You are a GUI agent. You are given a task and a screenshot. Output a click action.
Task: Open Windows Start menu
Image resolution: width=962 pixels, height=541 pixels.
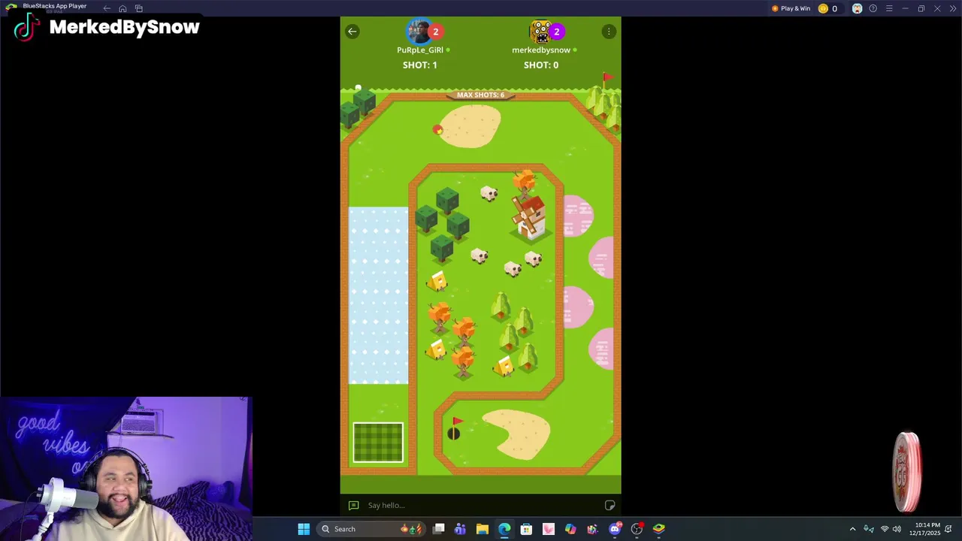coord(304,529)
